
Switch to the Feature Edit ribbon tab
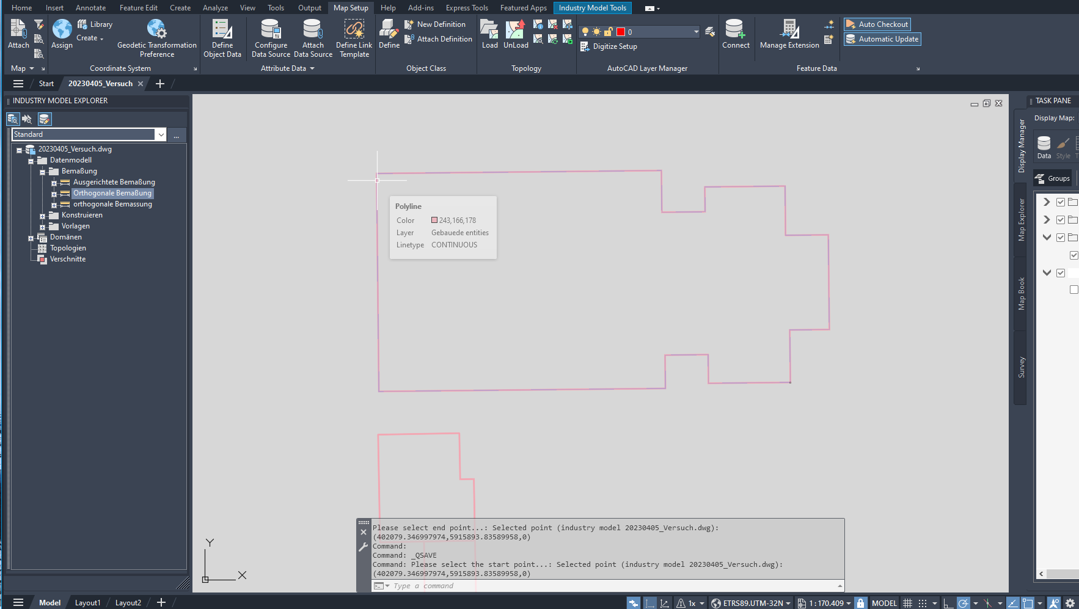pos(138,7)
